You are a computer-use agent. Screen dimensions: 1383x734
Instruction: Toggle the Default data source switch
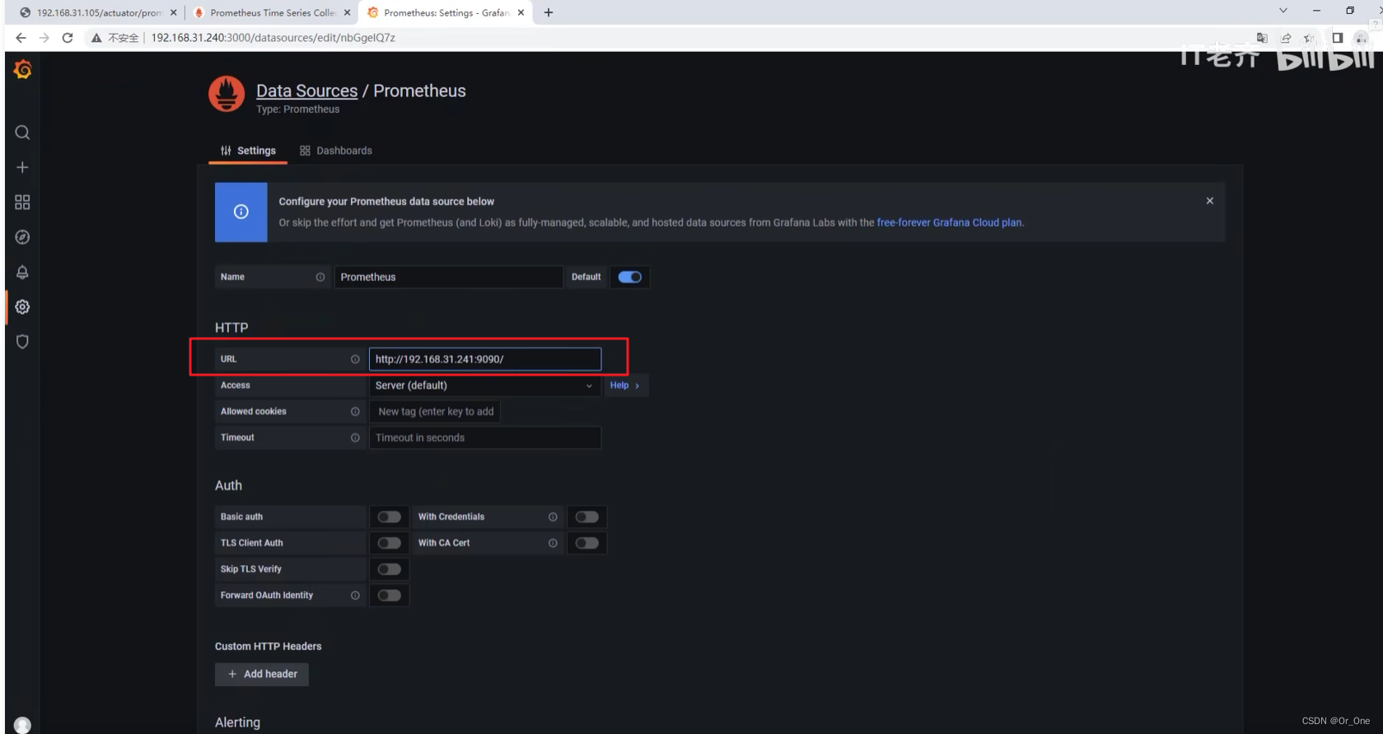(630, 277)
